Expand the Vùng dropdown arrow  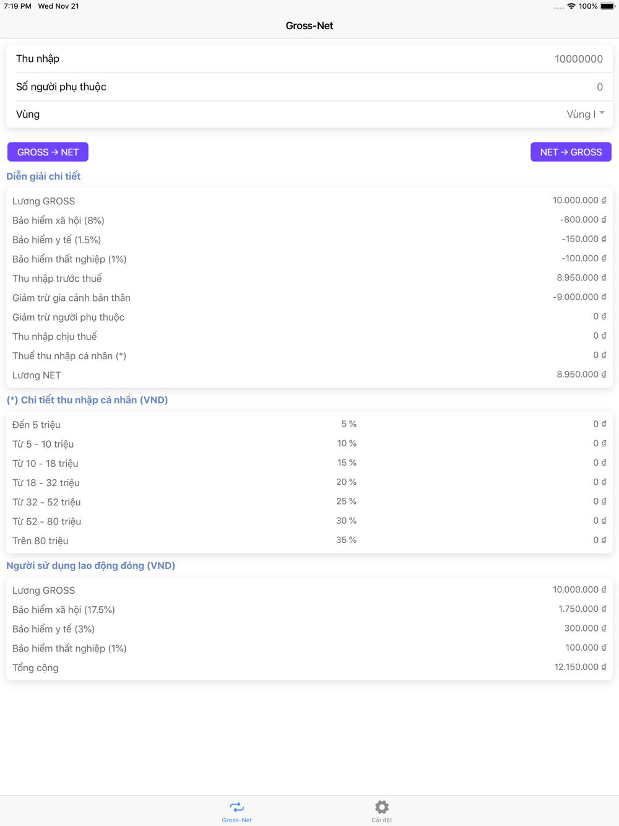tap(602, 113)
